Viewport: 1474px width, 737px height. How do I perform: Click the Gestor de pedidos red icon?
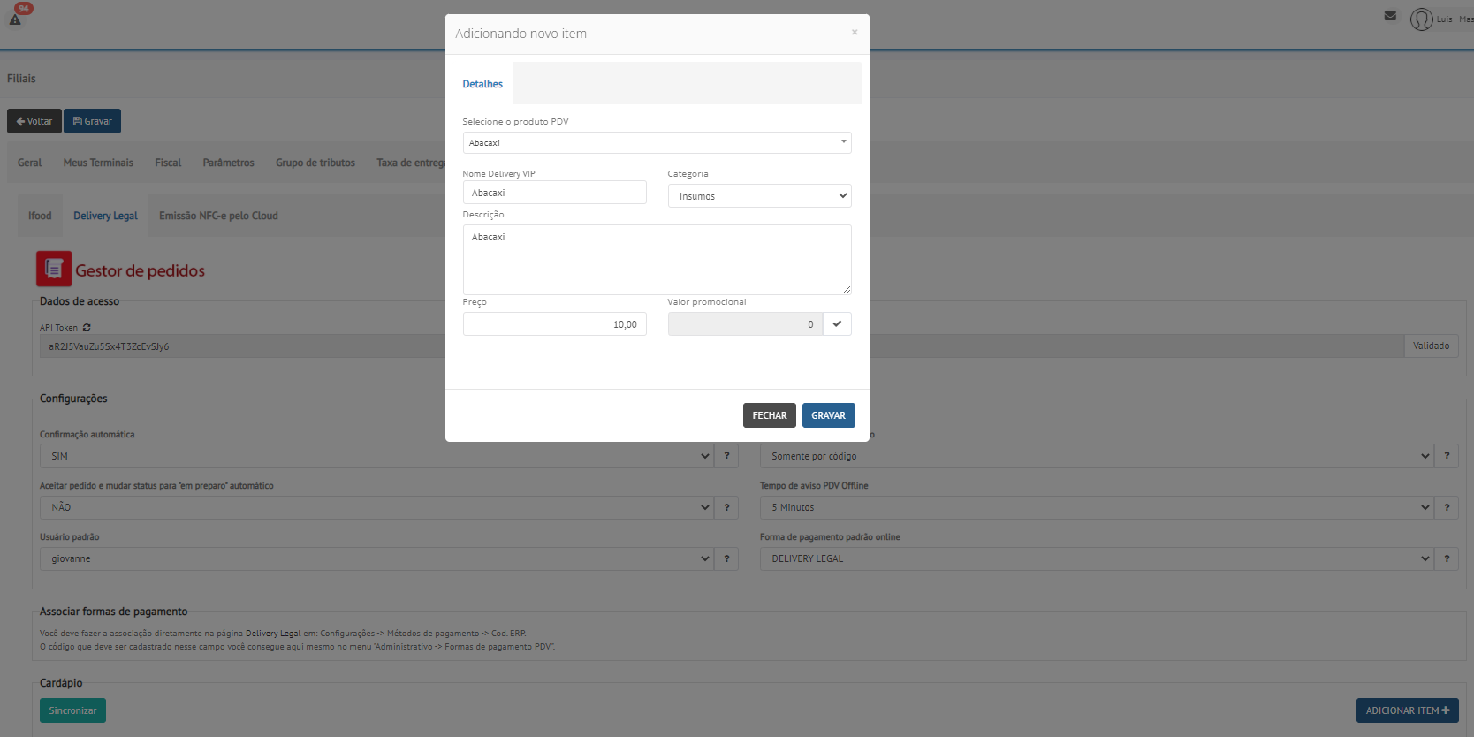[x=54, y=270]
